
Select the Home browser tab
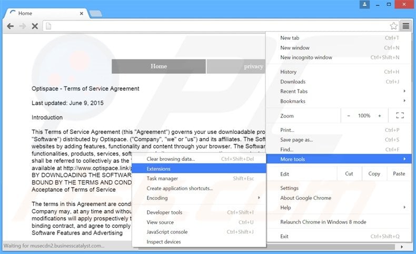(46, 13)
